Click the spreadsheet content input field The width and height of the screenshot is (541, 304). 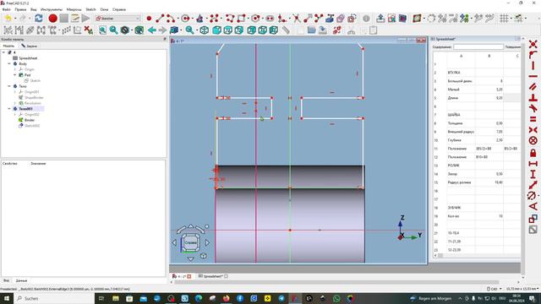(478, 46)
